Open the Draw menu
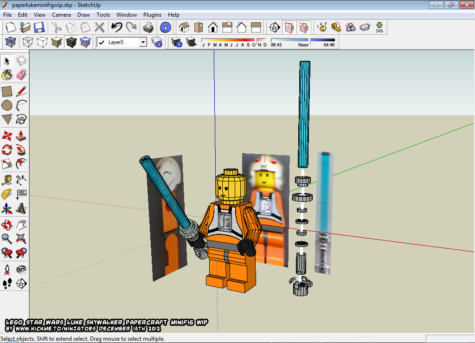 83,15
